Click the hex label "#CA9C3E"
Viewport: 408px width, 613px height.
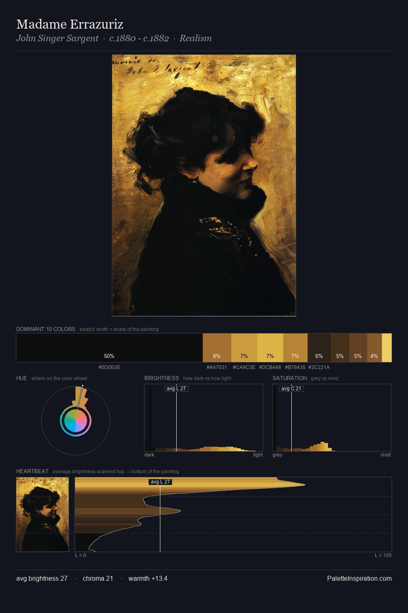click(x=244, y=367)
